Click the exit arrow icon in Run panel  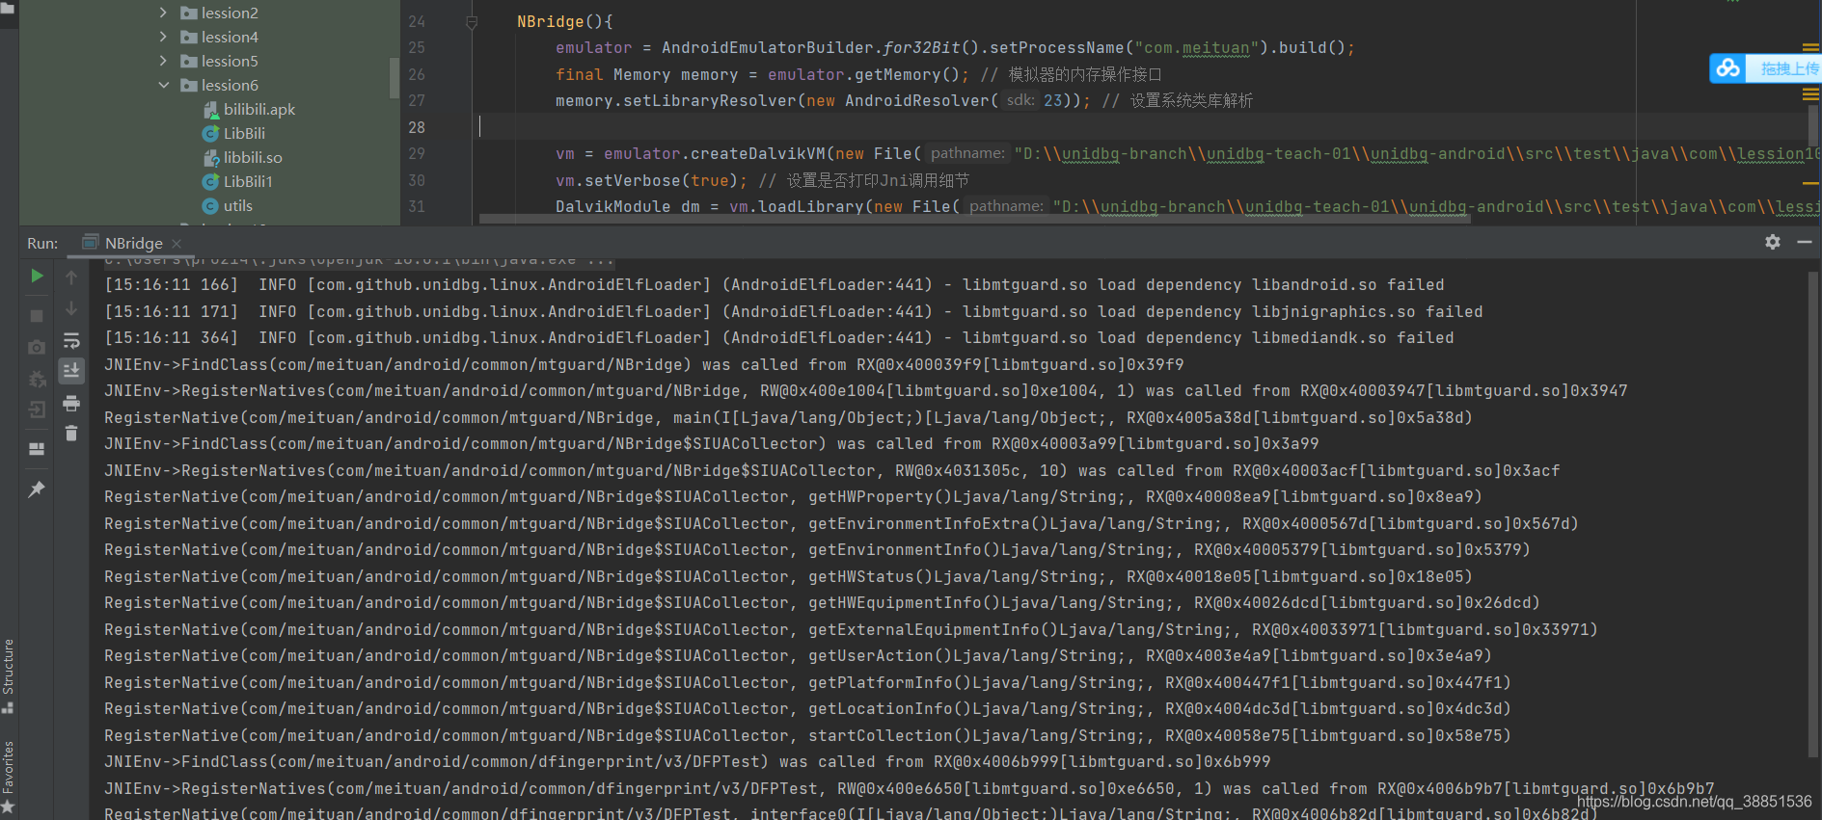coord(37,410)
